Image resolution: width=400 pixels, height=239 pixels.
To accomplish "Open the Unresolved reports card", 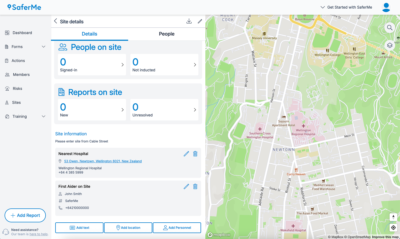I will pyautogui.click(x=164, y=110).
